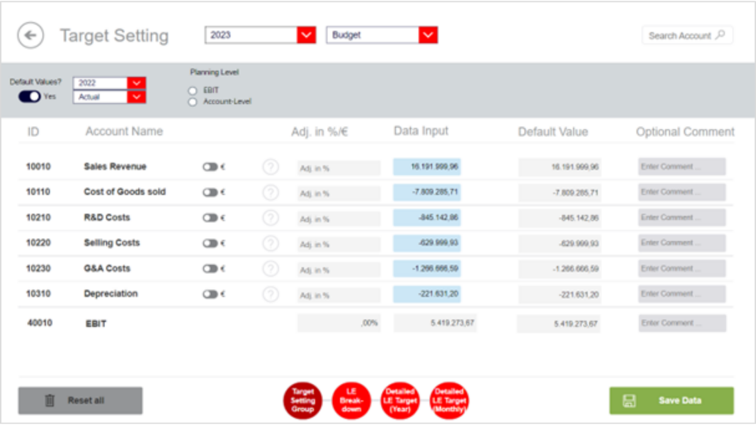Viewport: 756px width, 425px height.
Task: Open the Detailed LE Target (Year) step
Action: click(x=400, y=400)
